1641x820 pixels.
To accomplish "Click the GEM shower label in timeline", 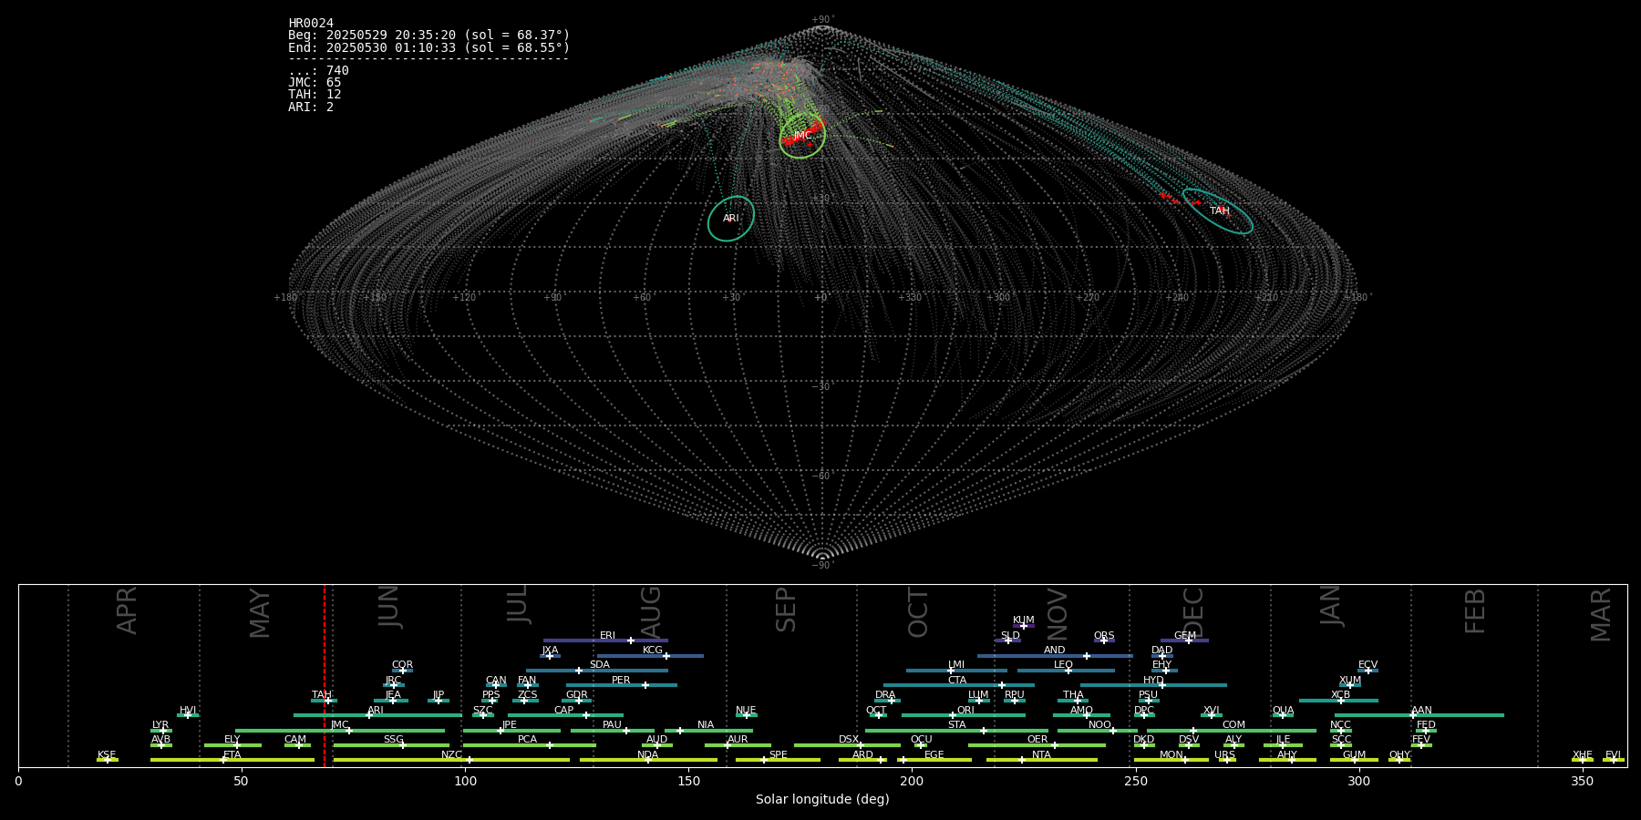I will tap(1185, 636).
